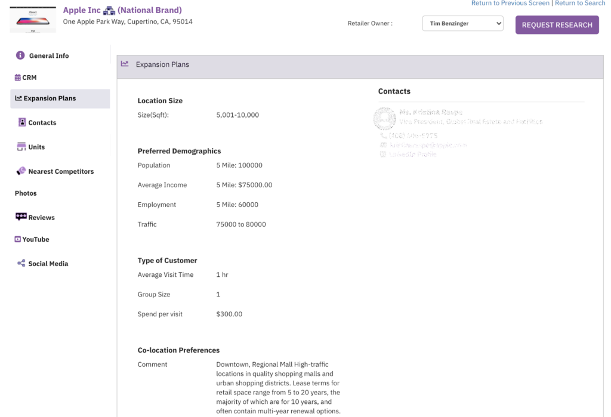Click the contact email address
611x417 pixels.
pyautogui.click(x=428, y=145)
